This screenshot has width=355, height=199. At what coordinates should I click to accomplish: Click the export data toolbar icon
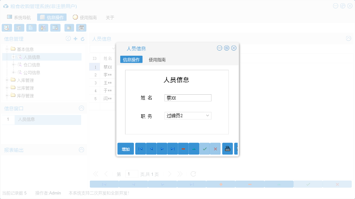point(69,28)
